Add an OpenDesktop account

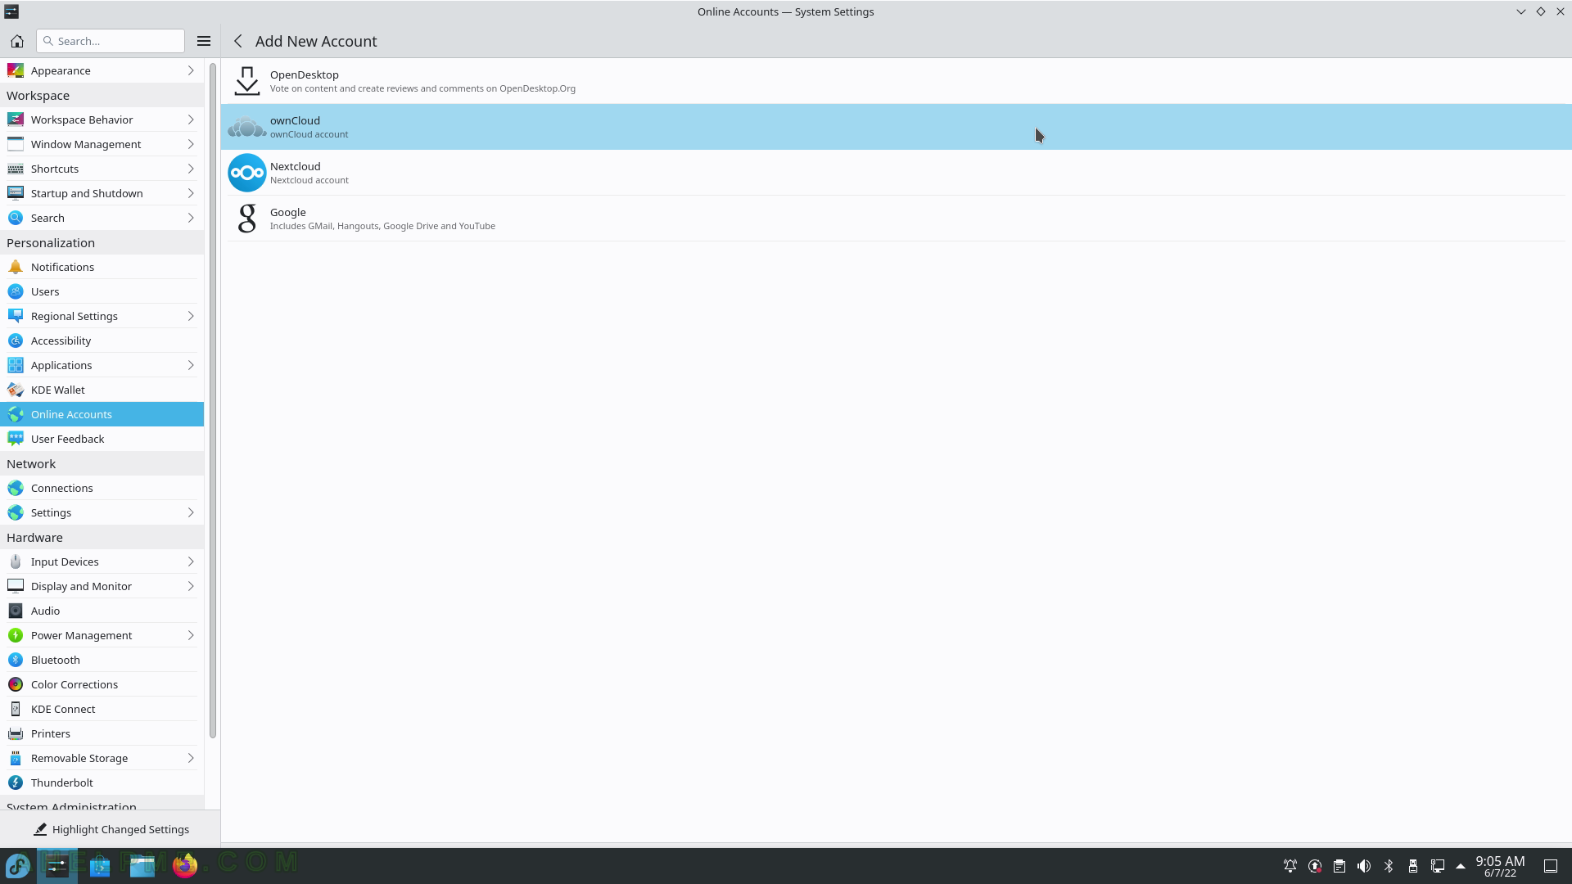click(896, 81)
